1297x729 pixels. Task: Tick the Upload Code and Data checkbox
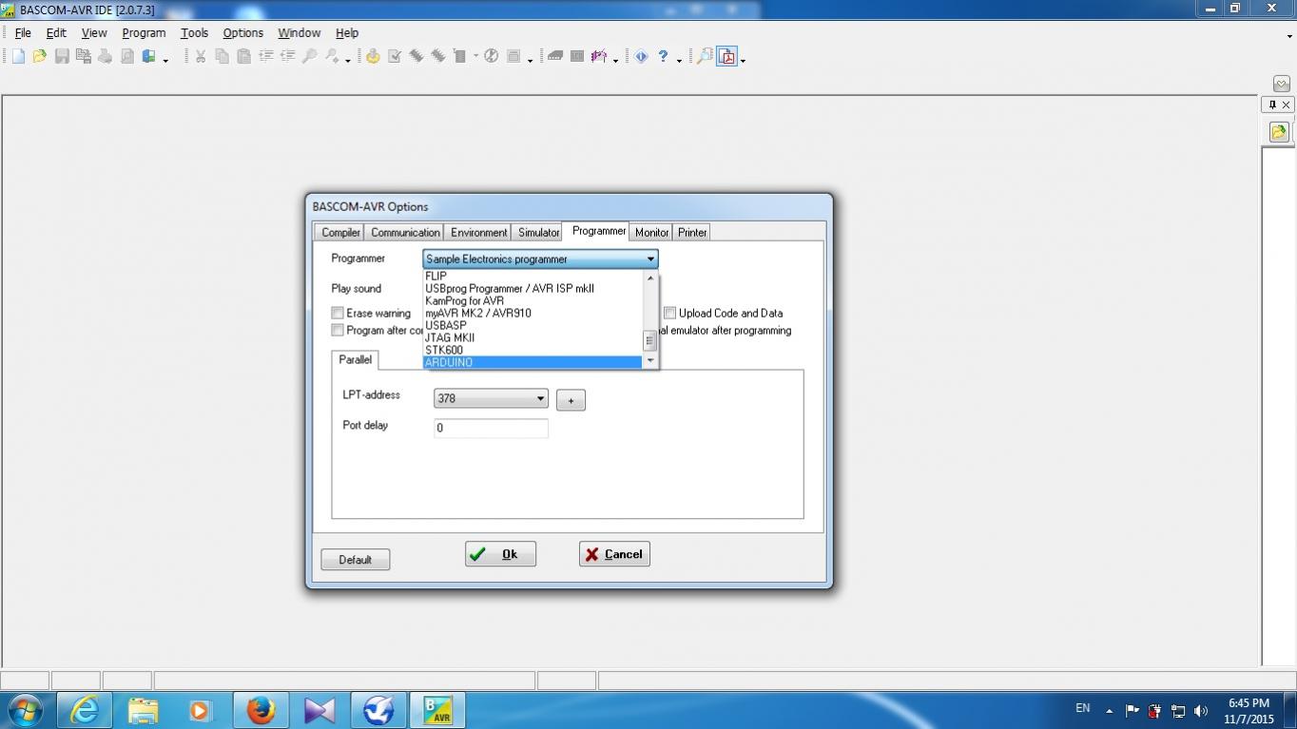670,313
